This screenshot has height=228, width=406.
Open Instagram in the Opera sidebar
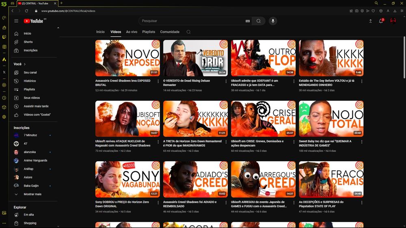point(4,47)
